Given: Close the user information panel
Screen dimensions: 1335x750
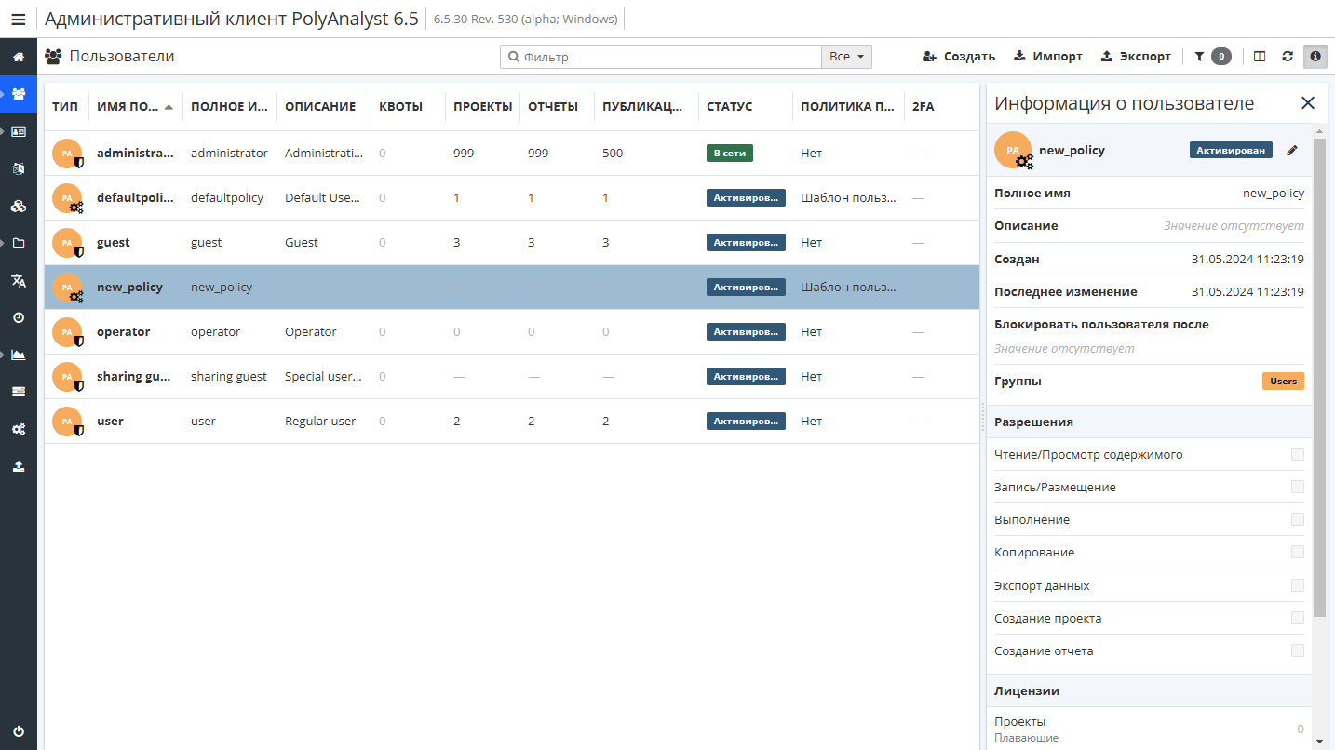Looking at the screenshot, I should (1308, 103).
